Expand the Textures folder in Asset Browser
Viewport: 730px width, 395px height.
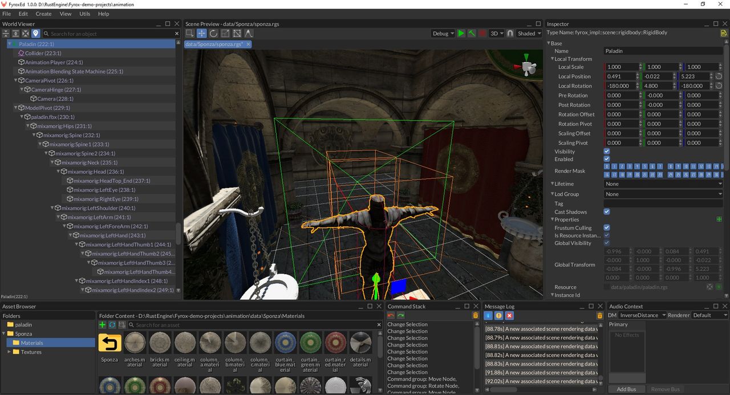(x=9, y=352)
